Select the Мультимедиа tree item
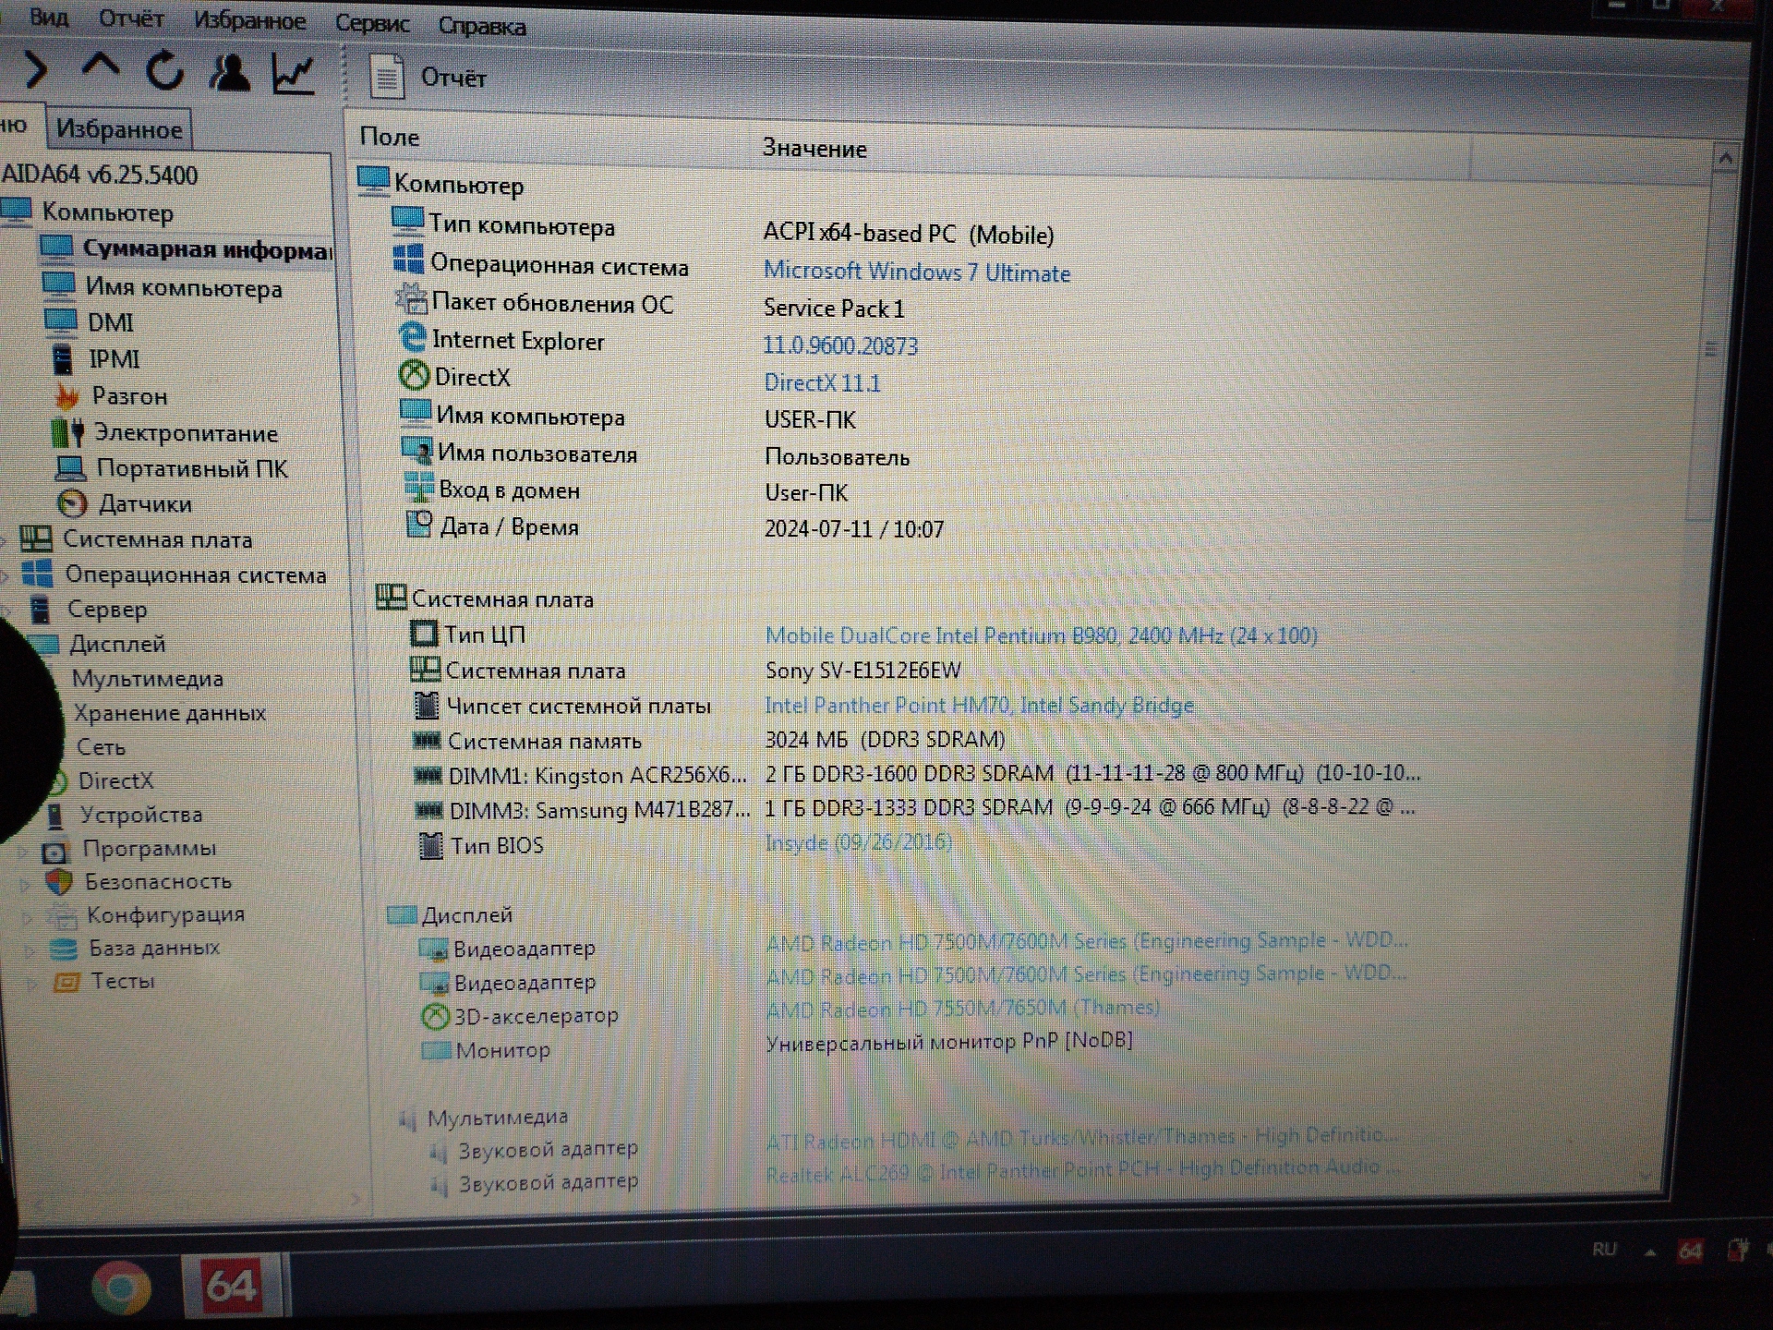Viewport: 1773px width, 1330px height. (148, 679)
